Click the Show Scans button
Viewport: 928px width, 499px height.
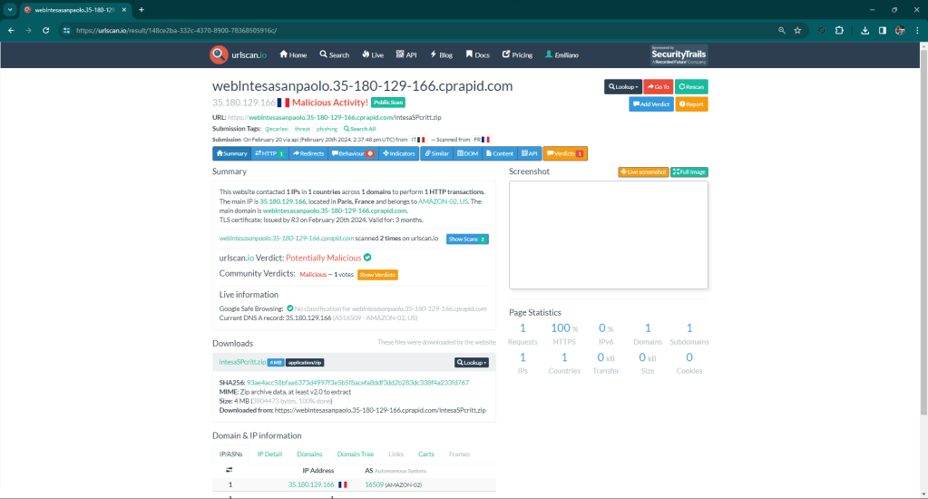coord(467,239)
